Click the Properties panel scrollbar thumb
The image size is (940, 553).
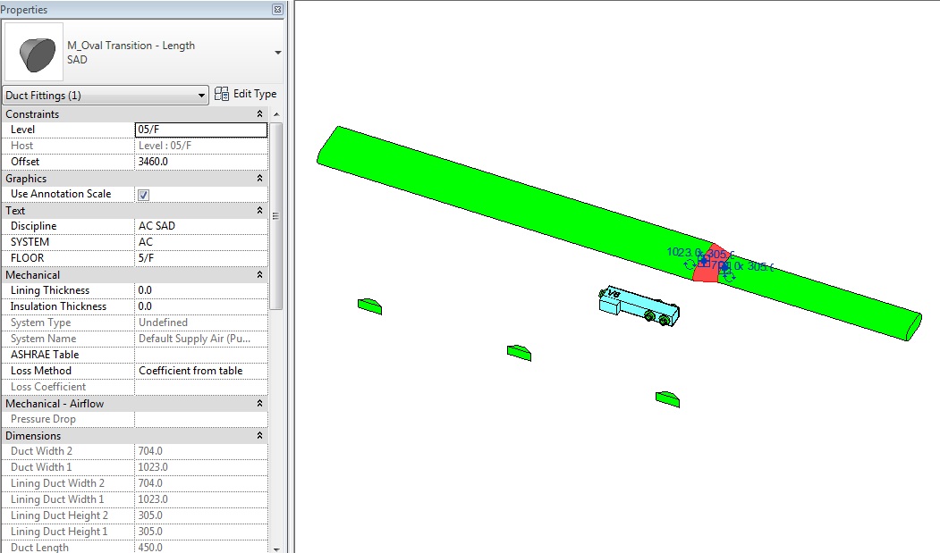pyautogui.click(x=275, y=215)
